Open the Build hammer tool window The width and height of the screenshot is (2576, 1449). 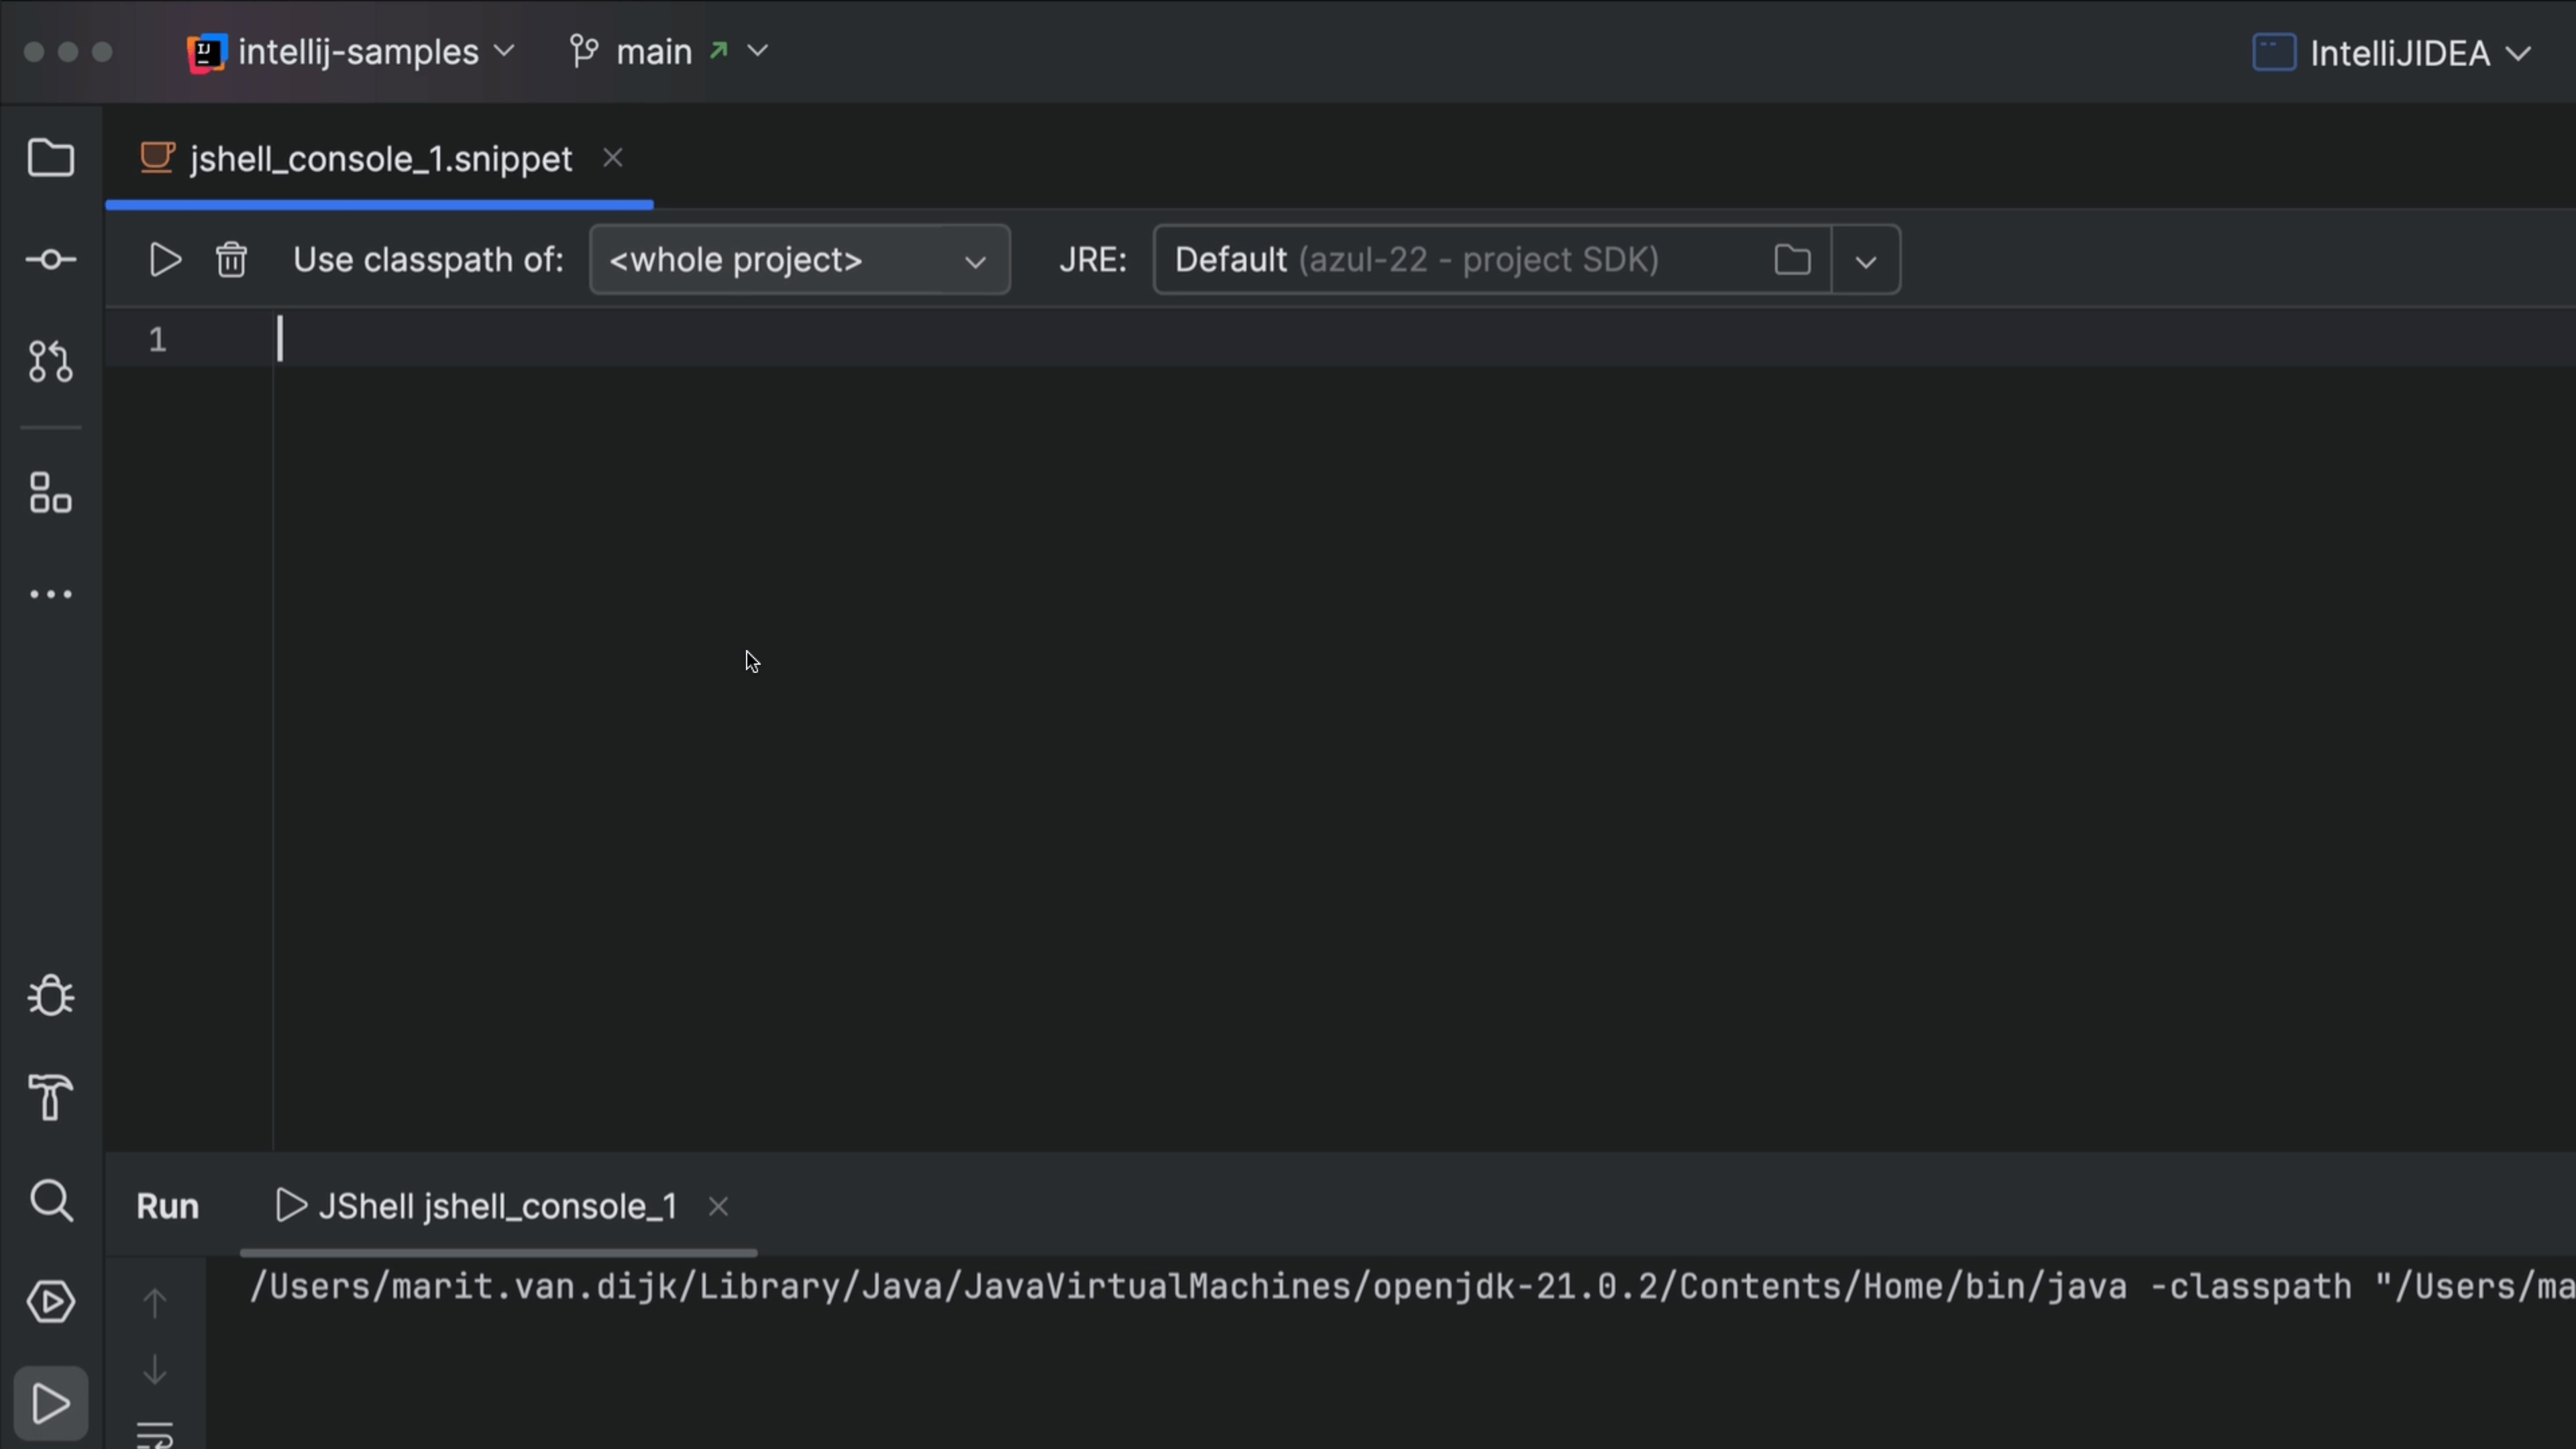click(50, 1097)
